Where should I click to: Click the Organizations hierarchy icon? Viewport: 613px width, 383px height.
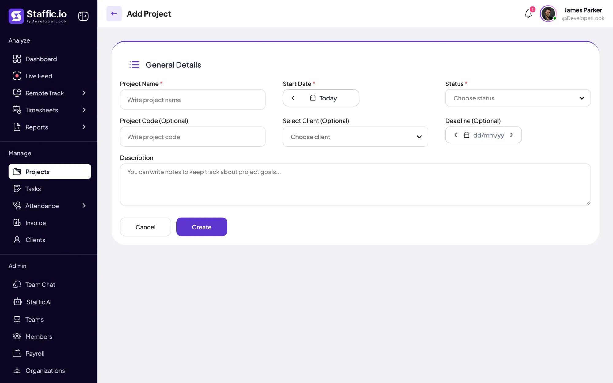(x=17, y=370)
